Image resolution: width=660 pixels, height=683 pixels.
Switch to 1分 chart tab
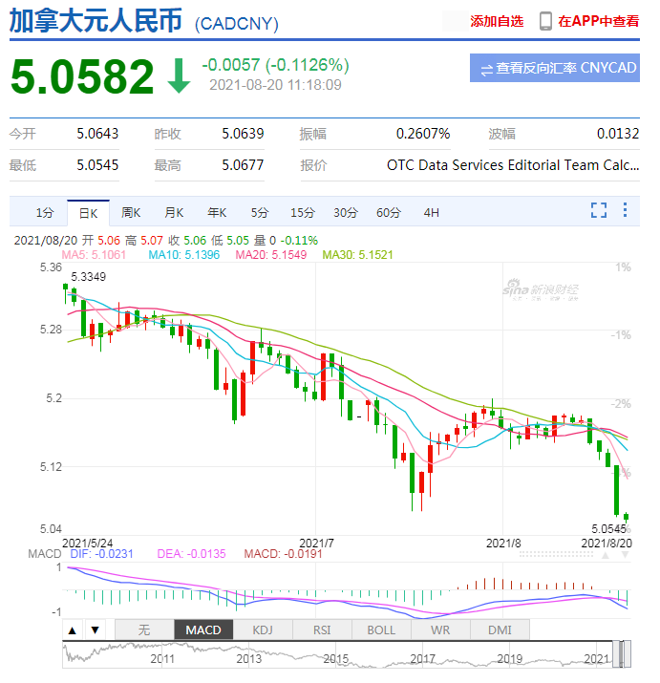[45, 213]
